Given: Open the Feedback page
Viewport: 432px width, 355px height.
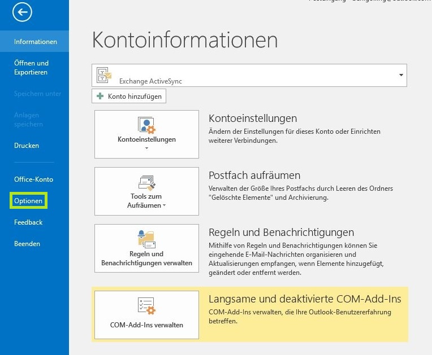Looking at the screenshot, I should click(28, 222).
